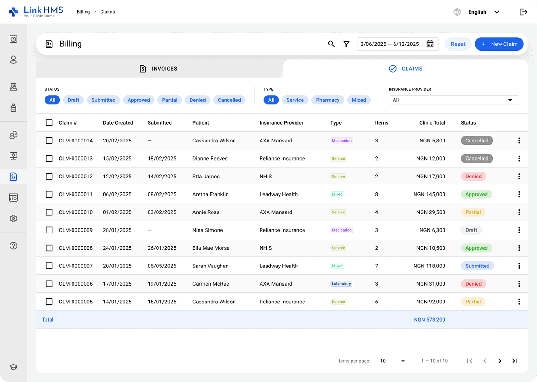The image size is (537, 382).
Task: Open the laboratory flask sidebar icon
Action: click(13, 87)
